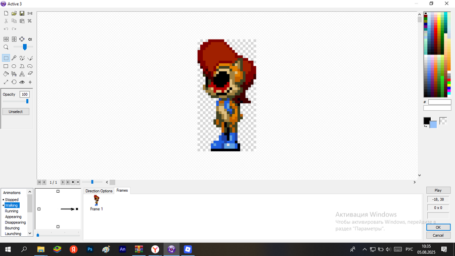This screenshot has width=455, height=256.
Task: Switch to the Frames tab
Action: click(x=122, y=190)
